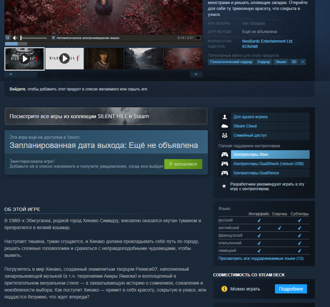This screenshot has width=330, height=307.
Task: Open developer NeoBards Entertainment Ltd. link
Action: pyautogui.click(x=268, y=41)
